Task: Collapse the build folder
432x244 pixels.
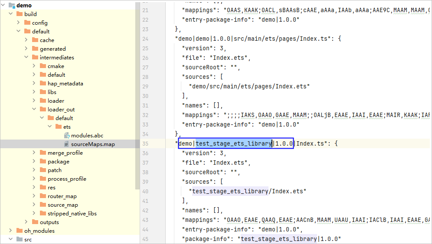Action: pos(10,14)
